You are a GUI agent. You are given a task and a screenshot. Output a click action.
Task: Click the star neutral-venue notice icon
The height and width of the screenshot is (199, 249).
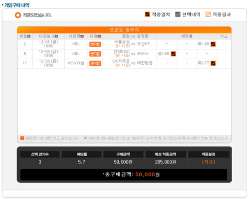click(85, 138)
